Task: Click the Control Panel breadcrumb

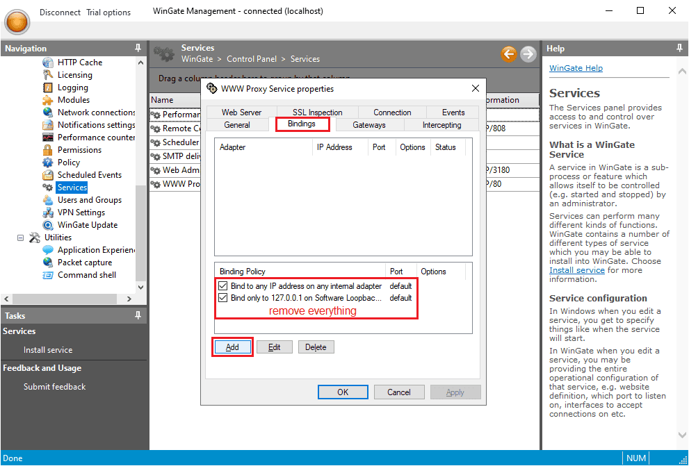Action: 252,59
